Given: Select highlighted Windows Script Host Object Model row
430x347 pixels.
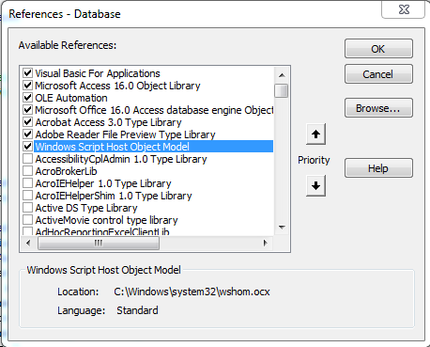Looking at the screenshot, I should [153, 147].
